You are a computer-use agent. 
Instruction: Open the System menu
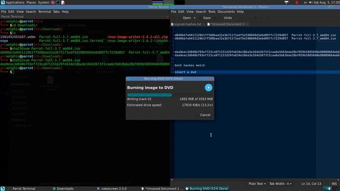[x=44, y=2]
